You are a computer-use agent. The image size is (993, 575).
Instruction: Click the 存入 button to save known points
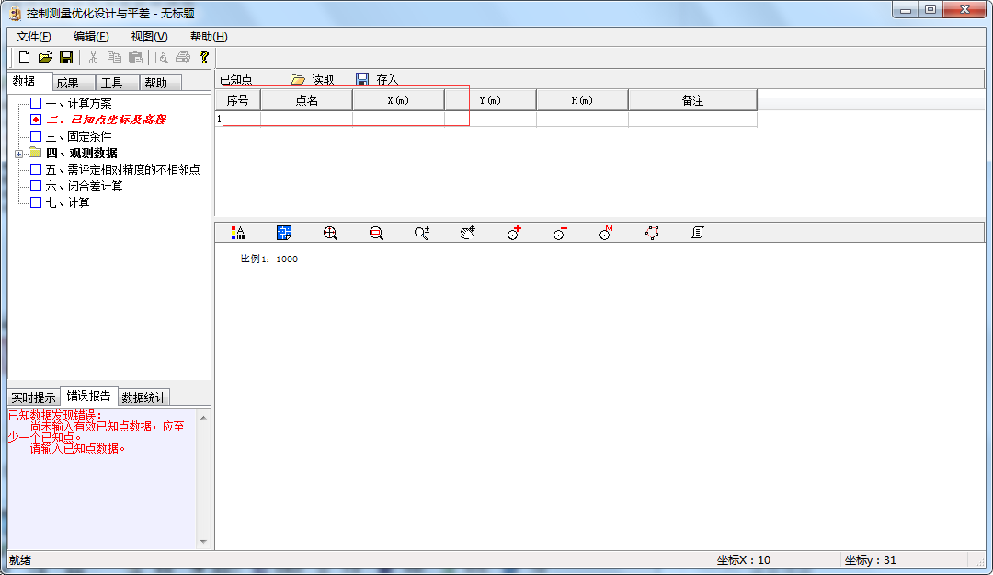[x=378, y=80]
